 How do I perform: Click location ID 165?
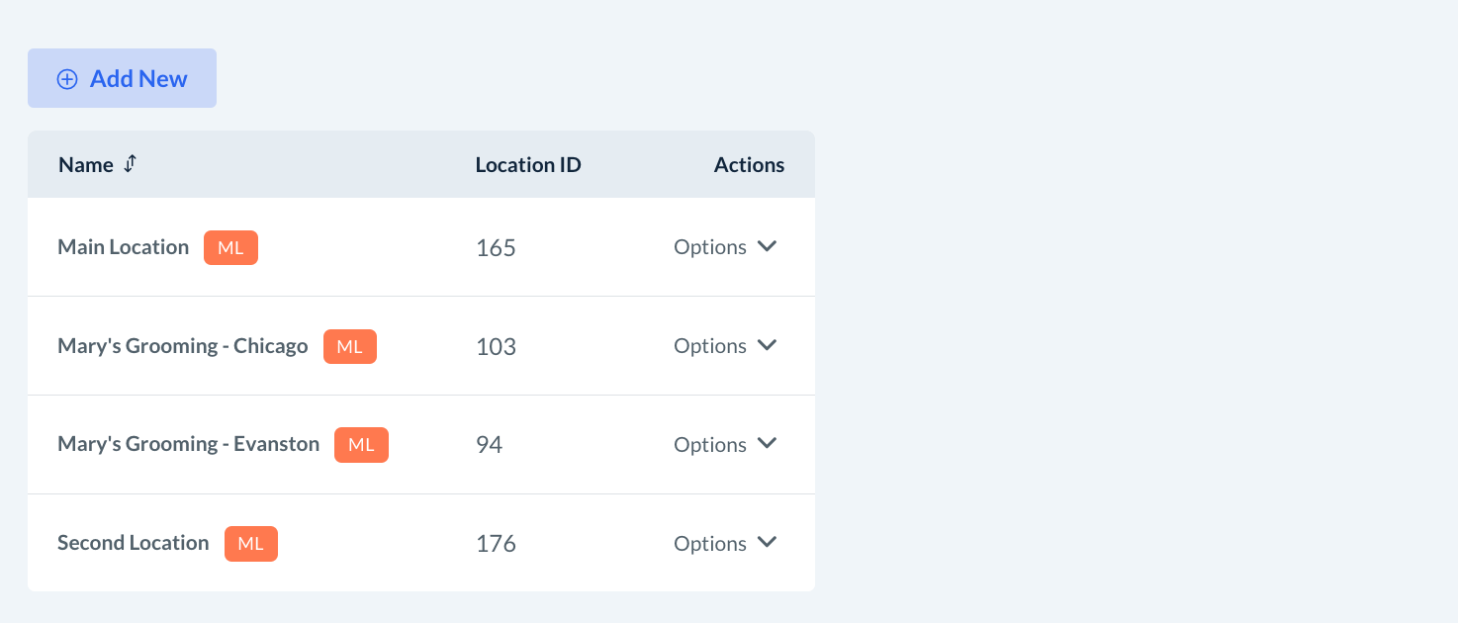(496, 248)
